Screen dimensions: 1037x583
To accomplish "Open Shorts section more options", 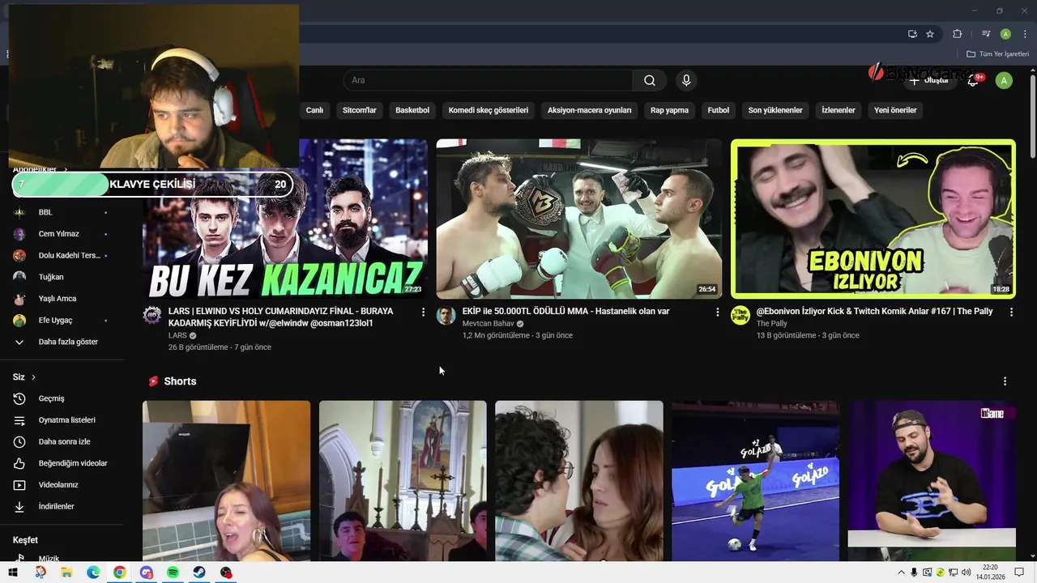I will 1005,381.
